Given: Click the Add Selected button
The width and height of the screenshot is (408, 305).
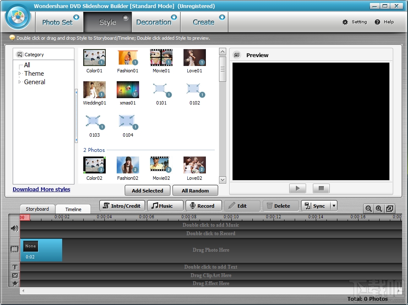Looking at the screenshot, I should click(x=147, y=190).
